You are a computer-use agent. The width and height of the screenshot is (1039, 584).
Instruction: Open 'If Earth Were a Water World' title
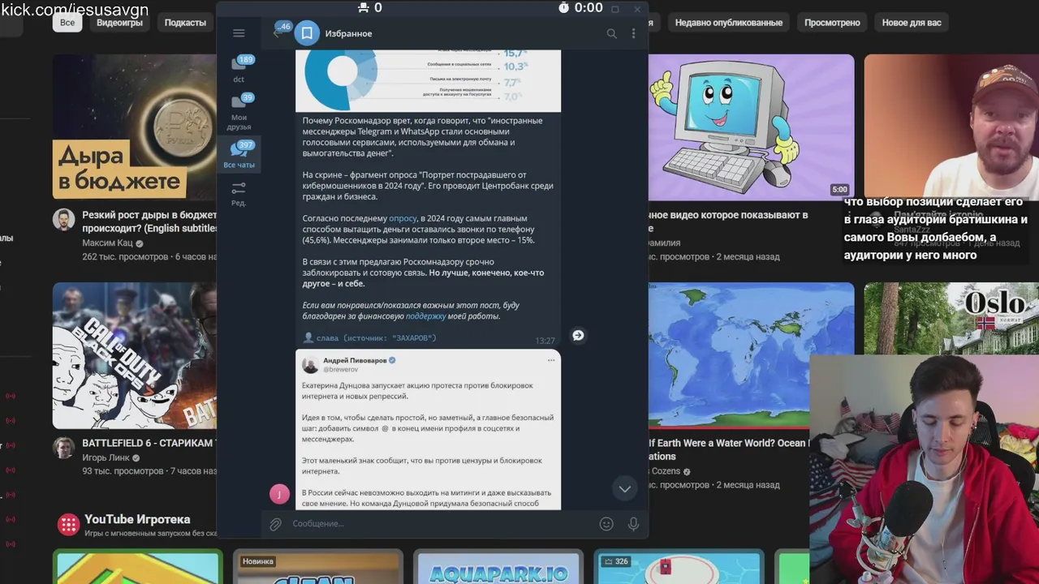[x=727, y=449]
